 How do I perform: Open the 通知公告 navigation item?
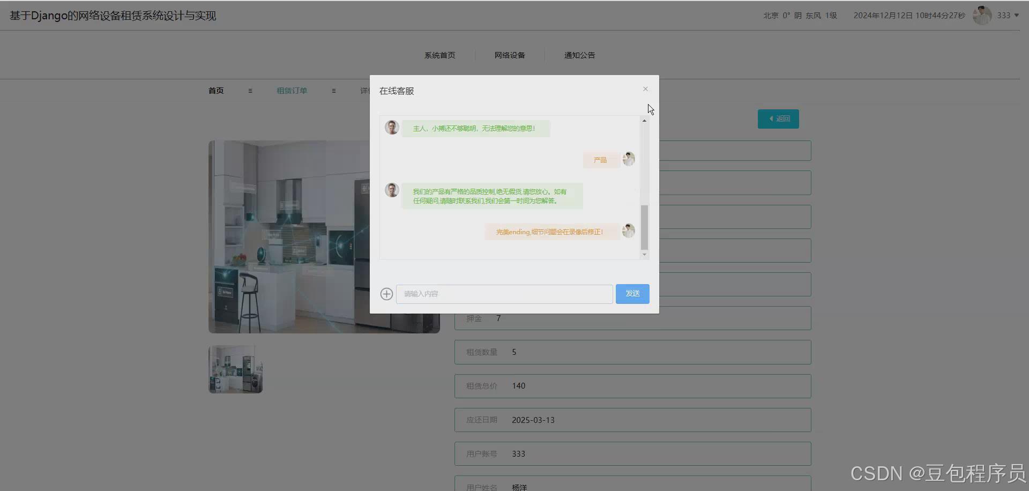tap(579, 55)
